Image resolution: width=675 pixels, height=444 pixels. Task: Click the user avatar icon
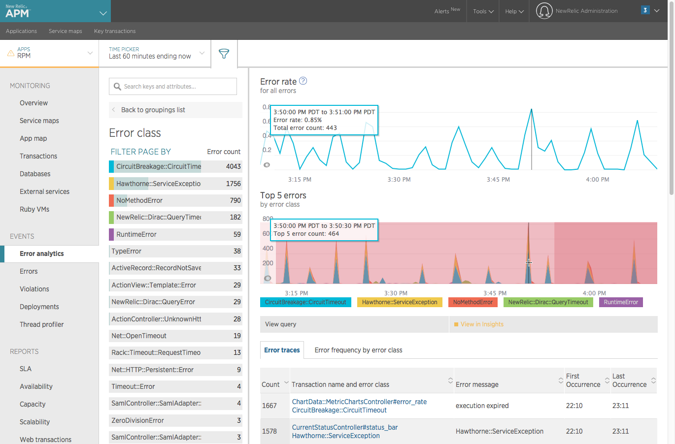[x=544, y=11]
